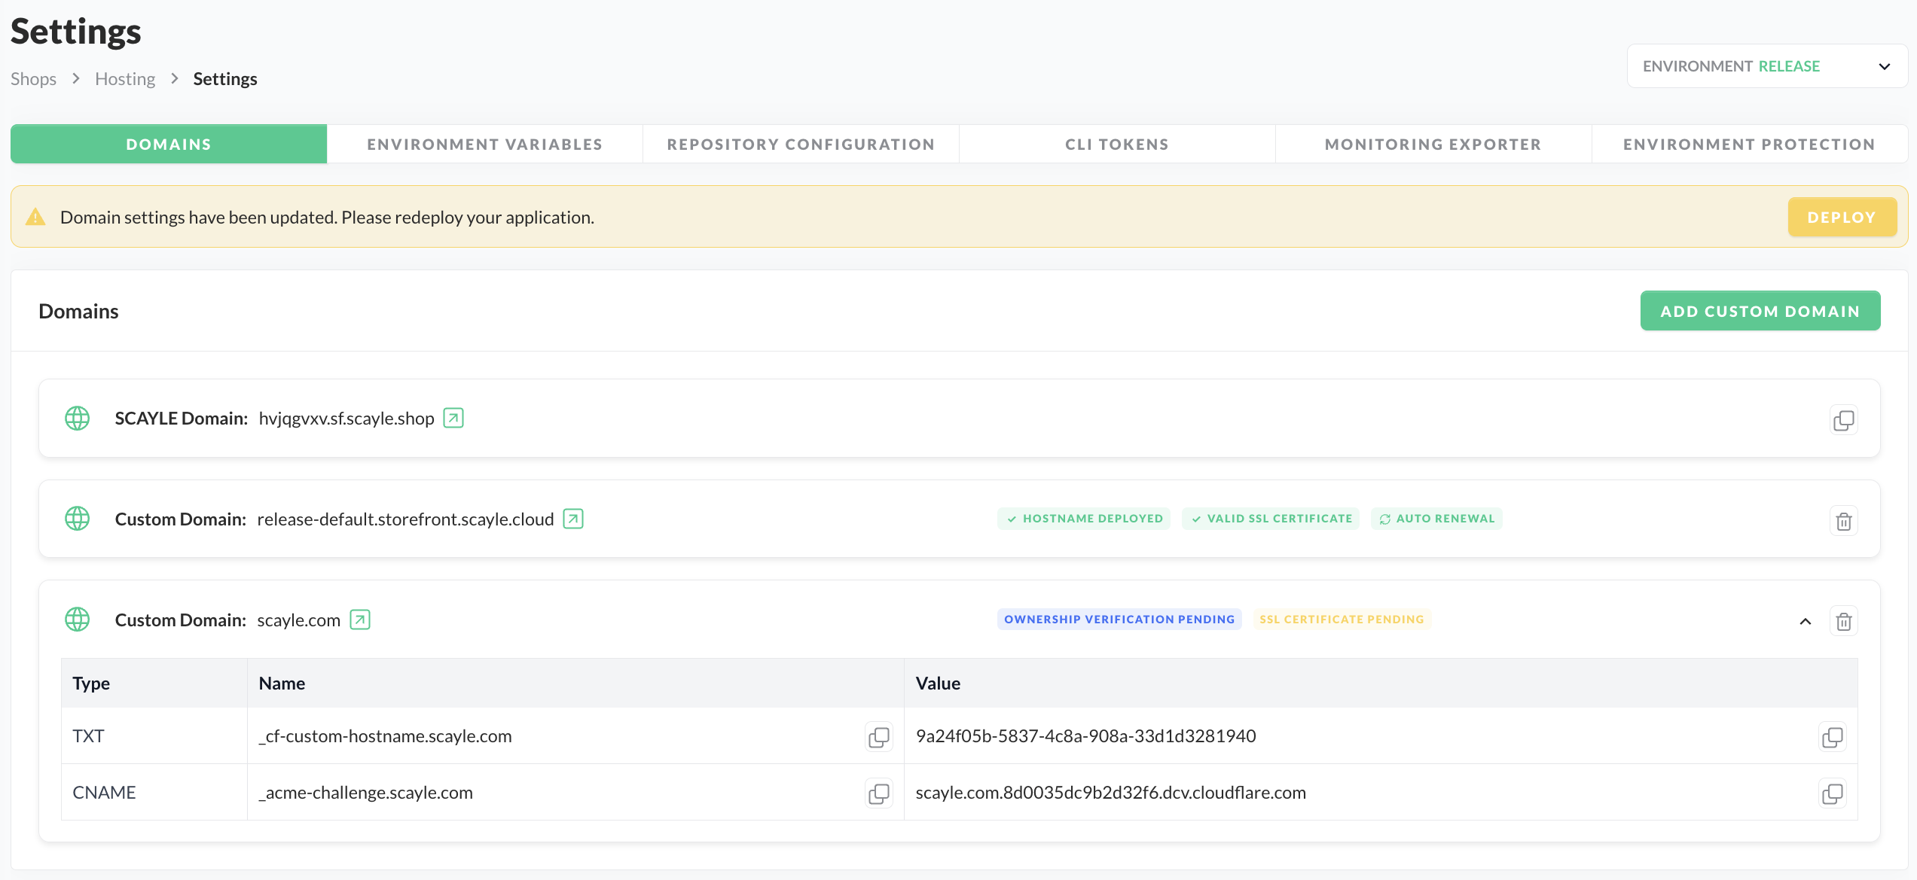Viewport: 1917px width, 880px height.
Task: Switch to Environment Variables tab
Action: click(484, 144)
